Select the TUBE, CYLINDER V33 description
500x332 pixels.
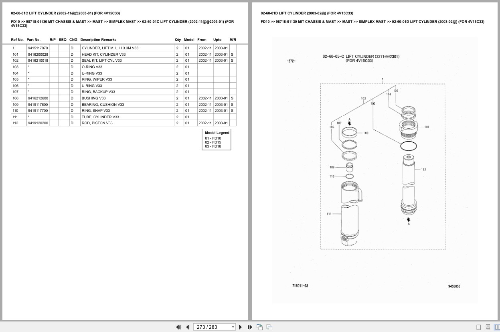(x=100, y=117)
